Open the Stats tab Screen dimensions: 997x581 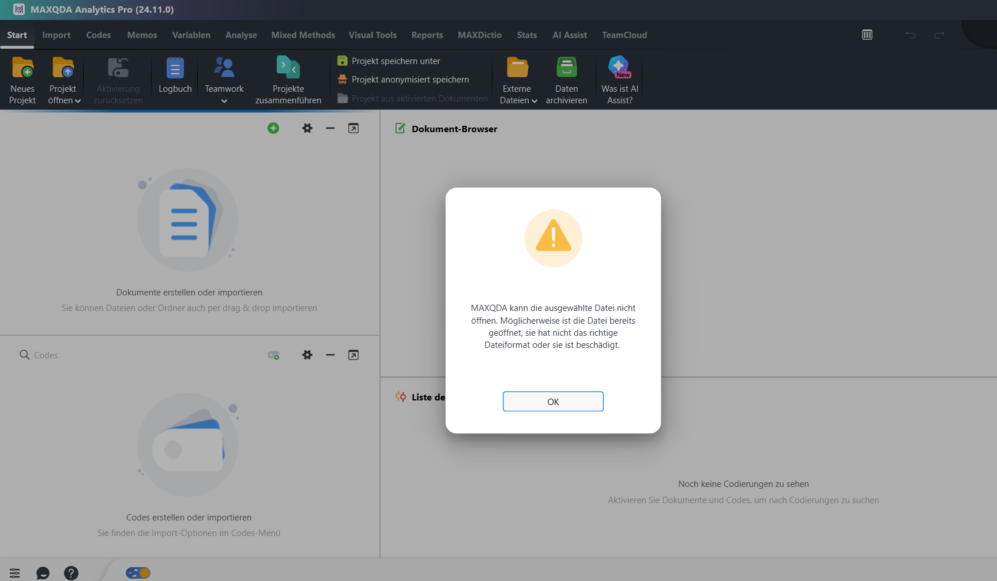pyautogui.click(x=527, y=35)
